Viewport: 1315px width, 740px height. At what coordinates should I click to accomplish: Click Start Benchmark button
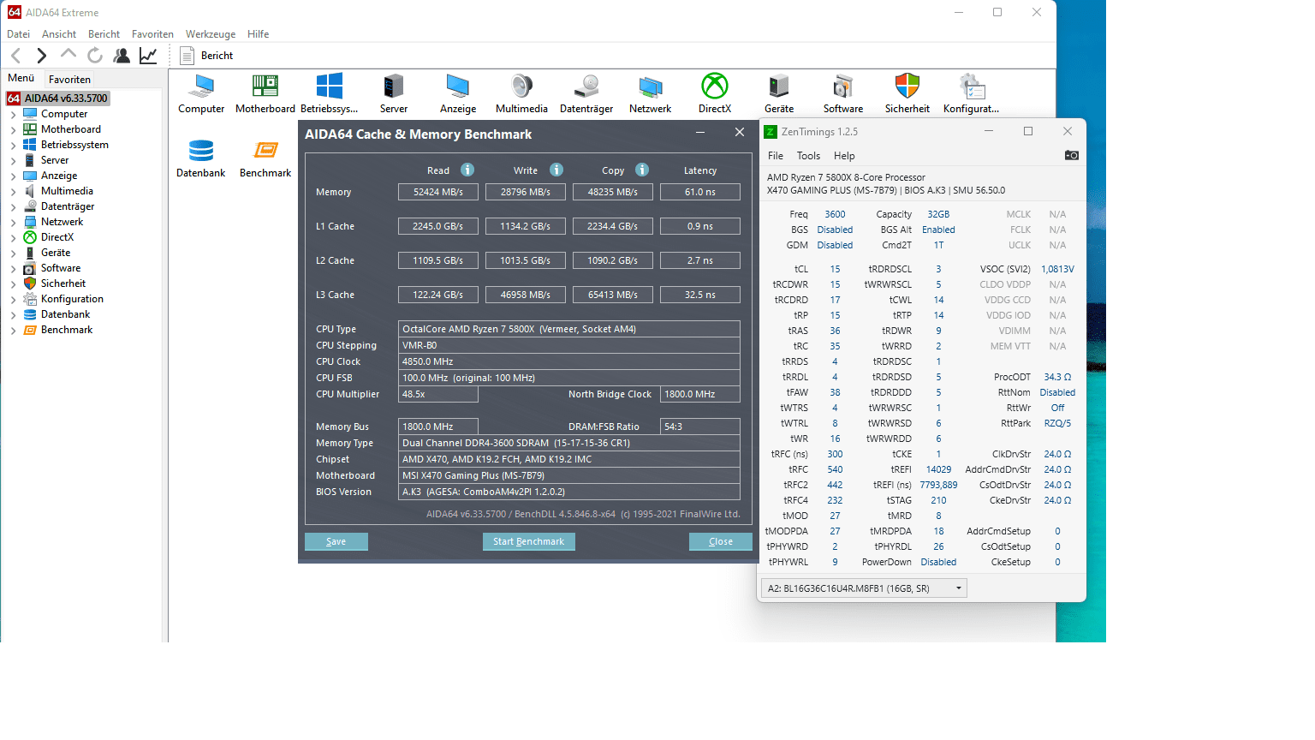(529, 541)
